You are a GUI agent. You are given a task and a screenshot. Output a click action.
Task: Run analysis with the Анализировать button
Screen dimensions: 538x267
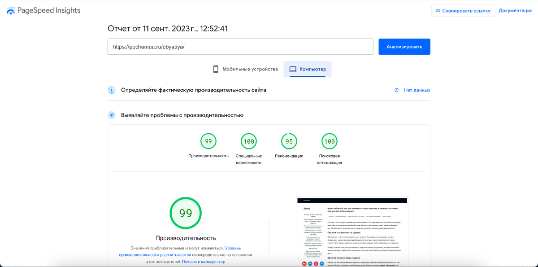point(404,47)
